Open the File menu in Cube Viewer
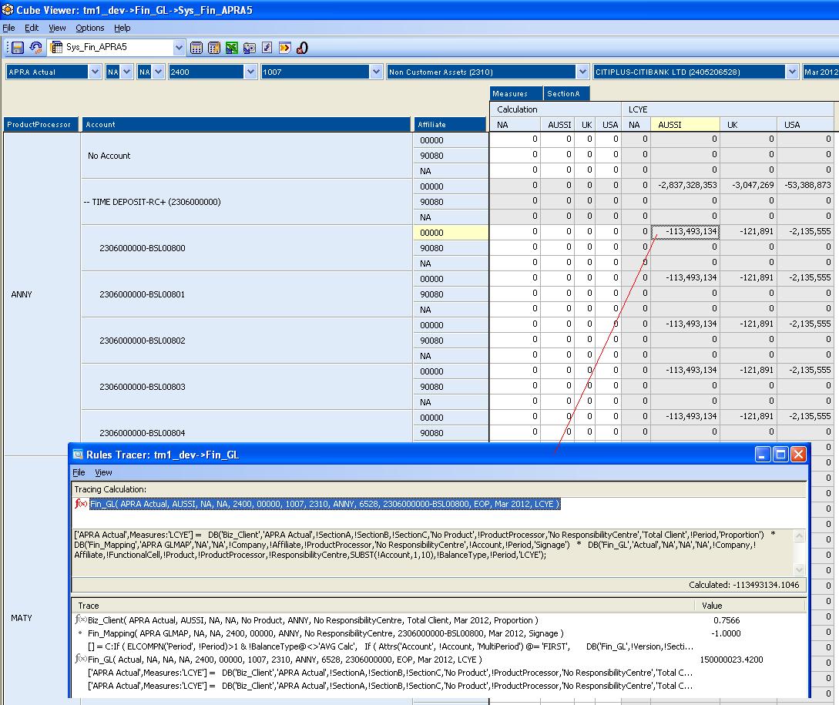This screenshot has height=705, width=839. [x=8, y=28]
